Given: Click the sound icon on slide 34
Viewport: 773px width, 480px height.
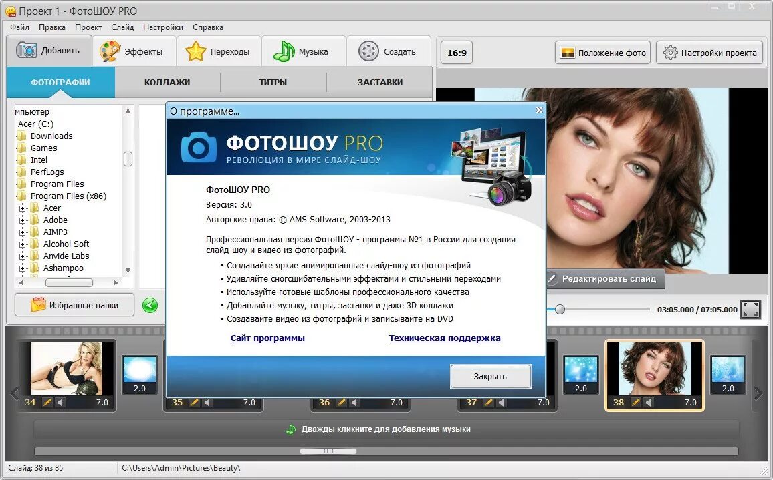Looking at the screenshot, I should point(60,402).
